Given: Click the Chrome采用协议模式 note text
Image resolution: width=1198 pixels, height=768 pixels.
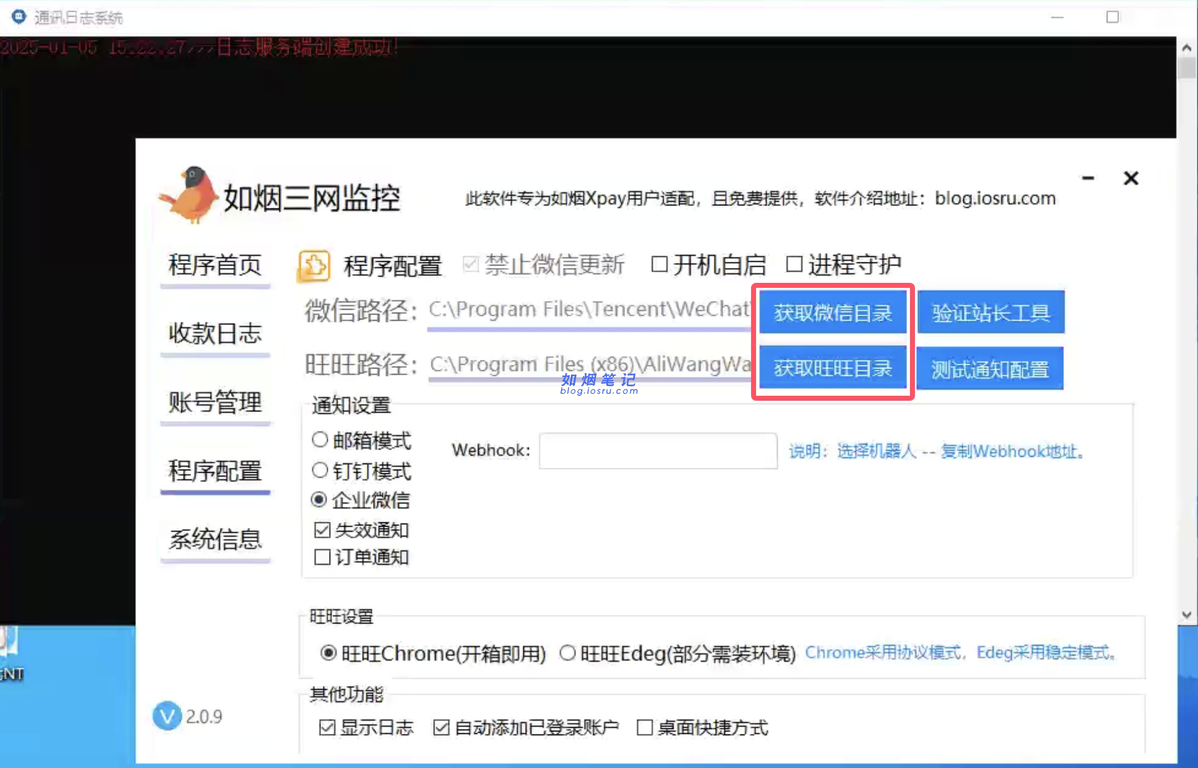Looking at the screenshot, I should [962, 653].
